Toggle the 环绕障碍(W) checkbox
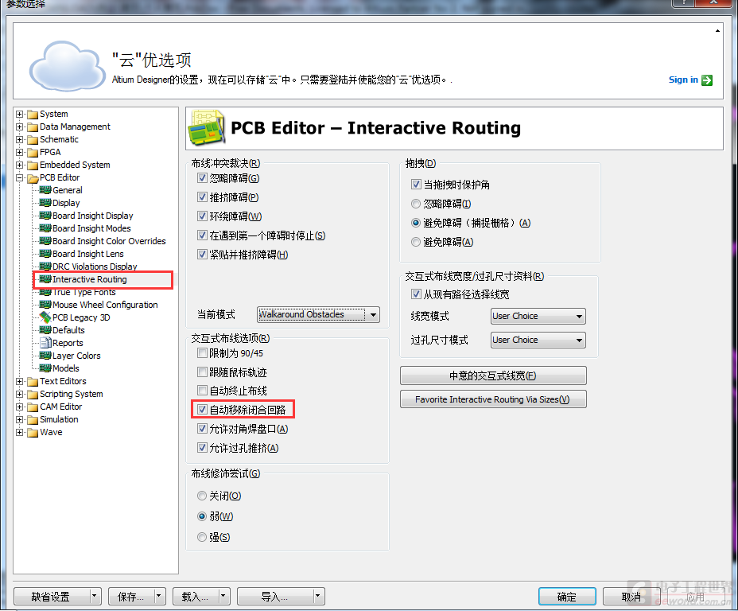 click(202, 216)
